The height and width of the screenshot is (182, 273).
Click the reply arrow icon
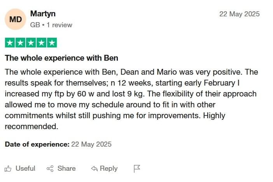pyautogui.click(x=94, y=169)
